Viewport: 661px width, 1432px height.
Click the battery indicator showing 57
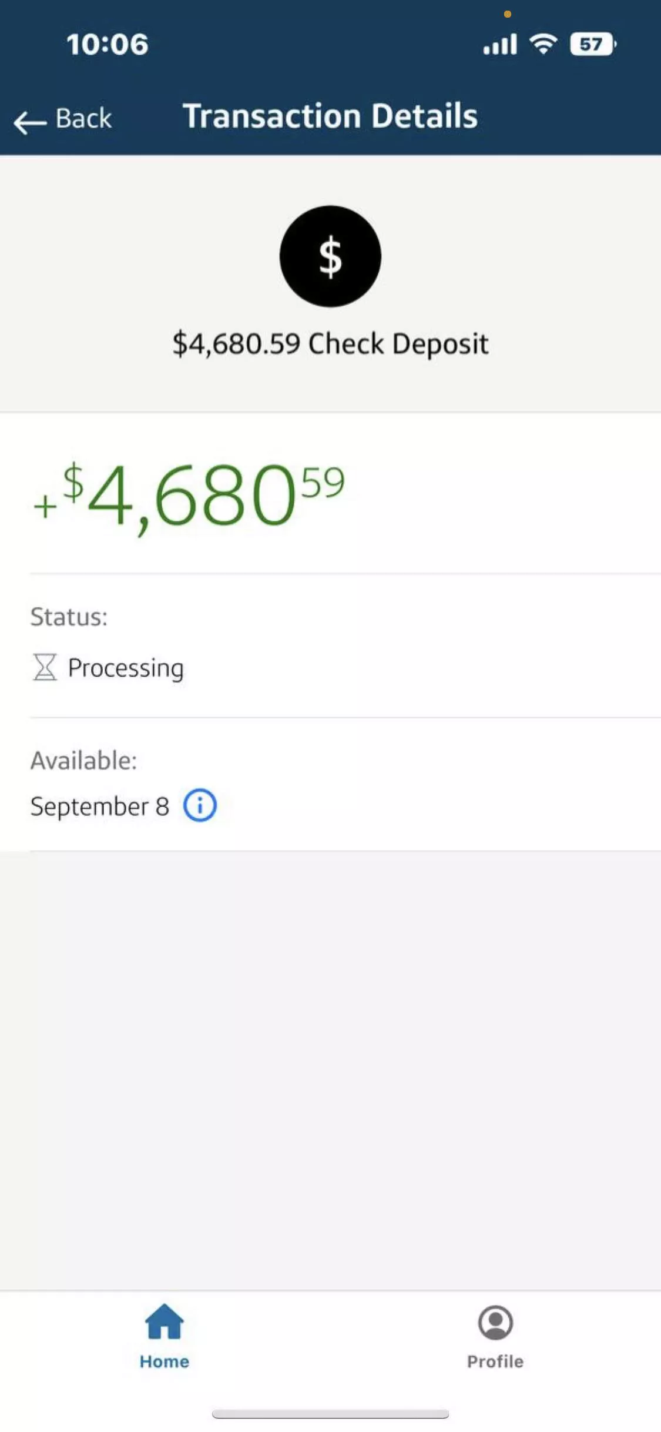[592, 44]
